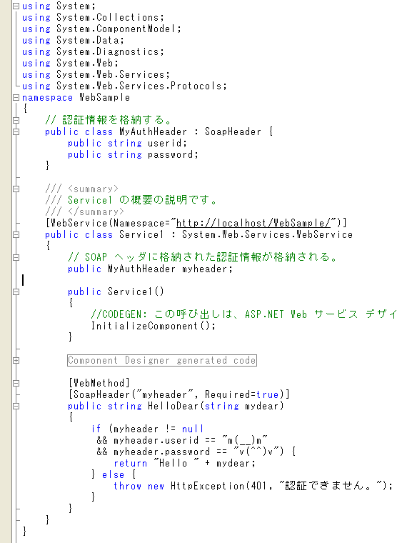
Task: Click the using System.Collections line
Action: (x=93, y=17)
